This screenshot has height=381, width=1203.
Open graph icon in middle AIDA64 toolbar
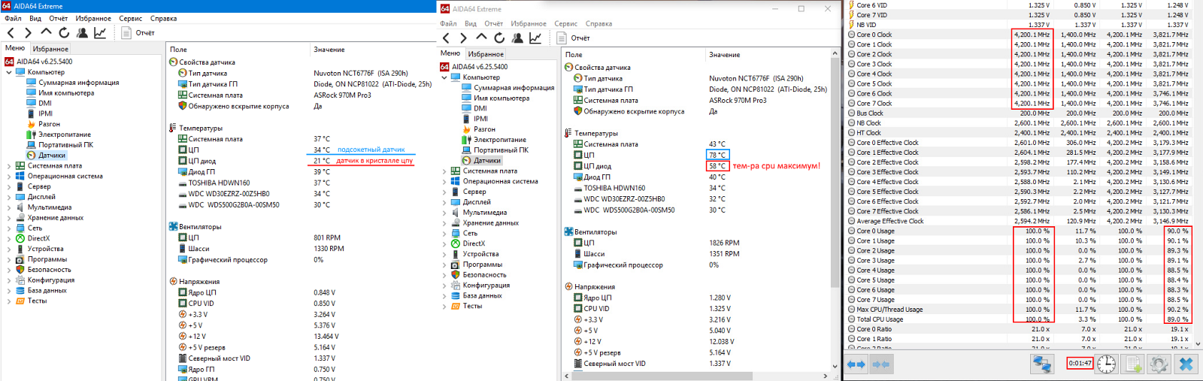click(535, 38)
